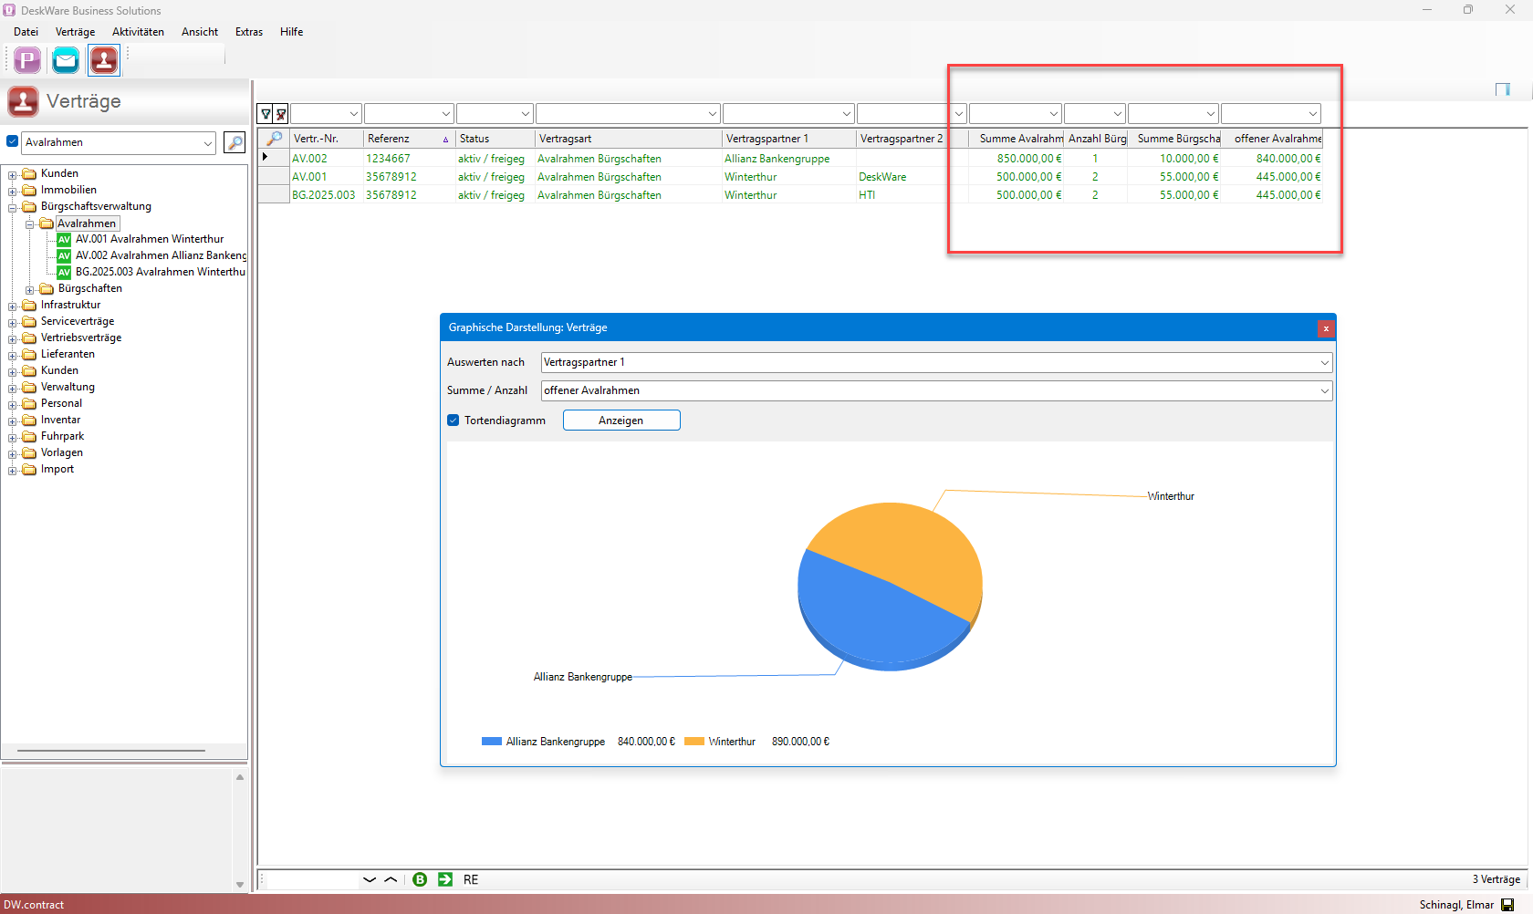Click the Anzeigen button
The image size is (1533, 914).
click(621, 421)
